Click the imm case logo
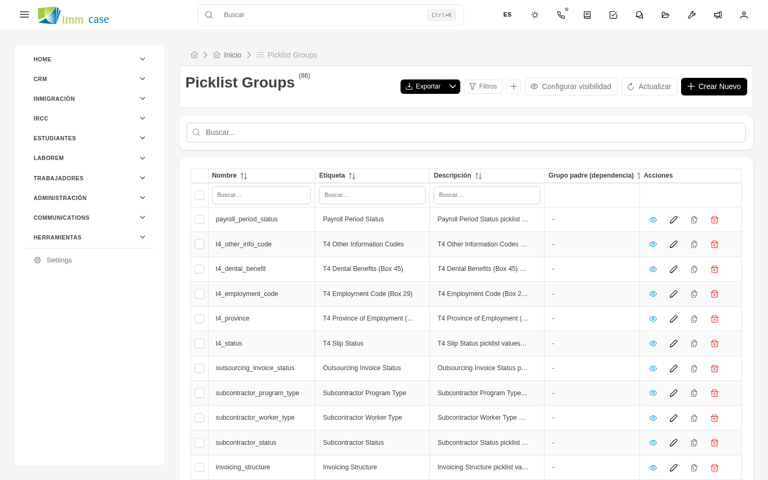768x480 pixels. coord(74,15)
